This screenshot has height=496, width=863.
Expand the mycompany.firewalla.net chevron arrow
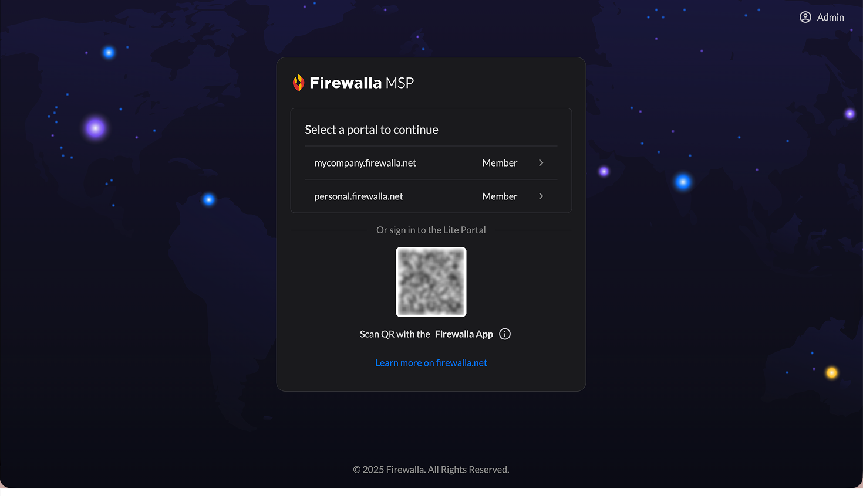[541, 163]
